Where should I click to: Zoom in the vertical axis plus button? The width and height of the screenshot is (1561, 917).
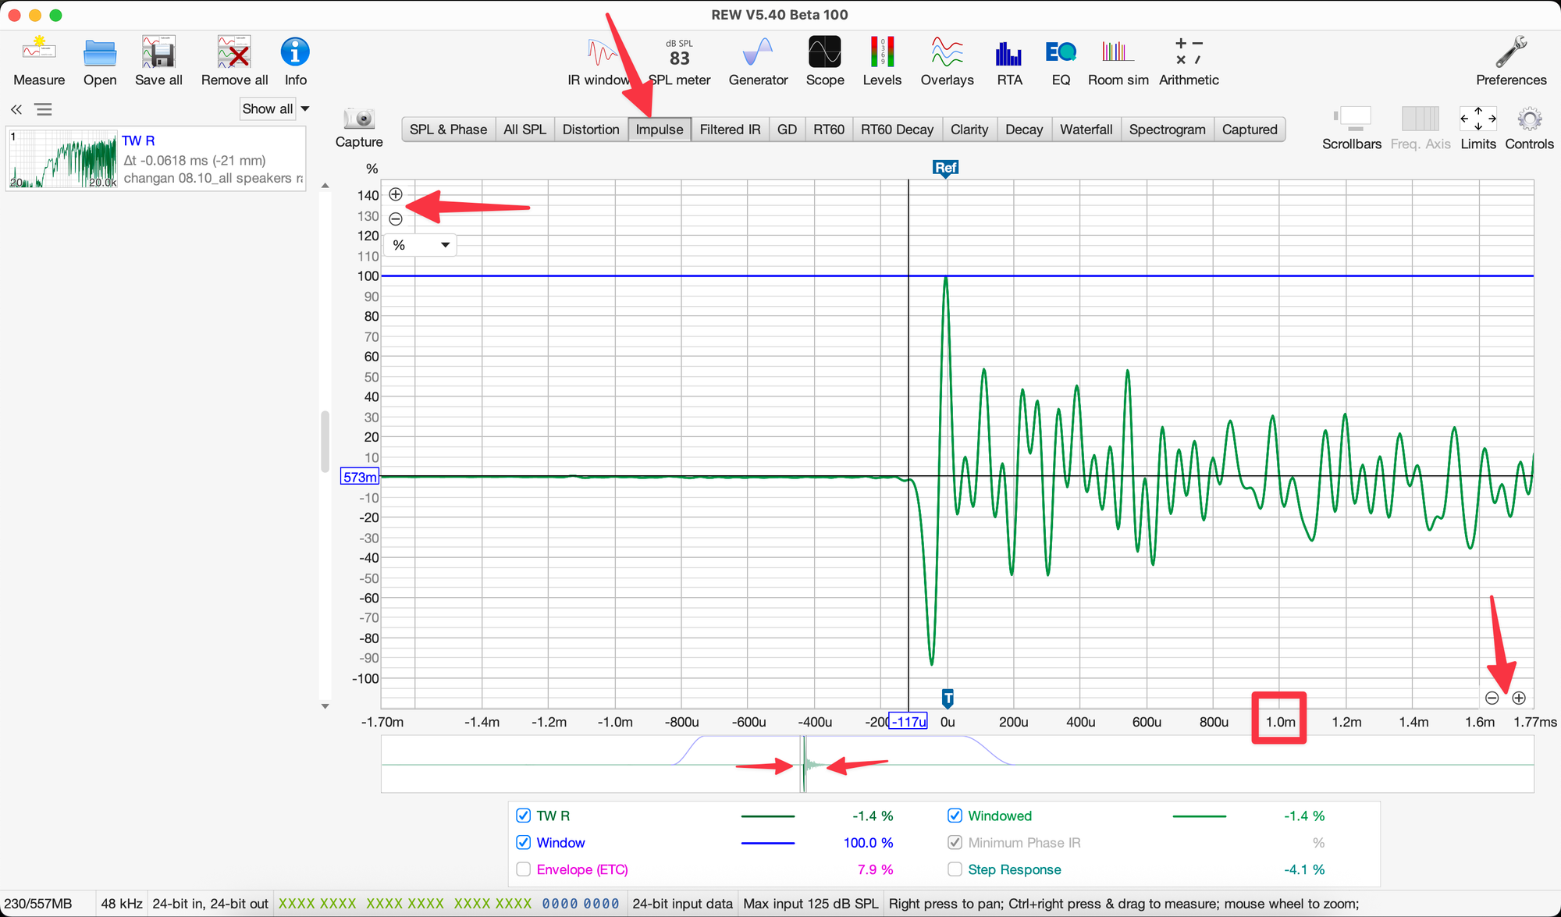(396, 194)
